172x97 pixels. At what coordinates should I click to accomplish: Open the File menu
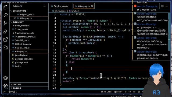(3, 2)
